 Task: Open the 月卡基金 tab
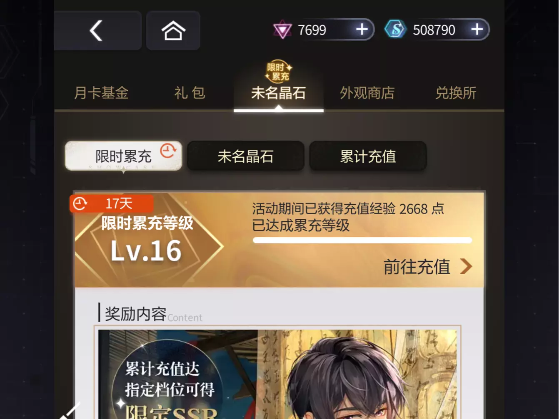(101, 93)
